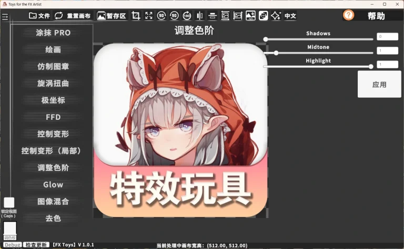Click the fit-to-screen expand arrows icon
The height and width of the screenshot is (249, 404).
click(x=149, y=16)
